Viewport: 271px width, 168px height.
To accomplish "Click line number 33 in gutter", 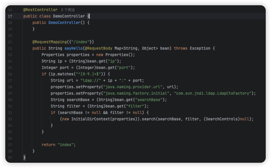I will [10, 119].
